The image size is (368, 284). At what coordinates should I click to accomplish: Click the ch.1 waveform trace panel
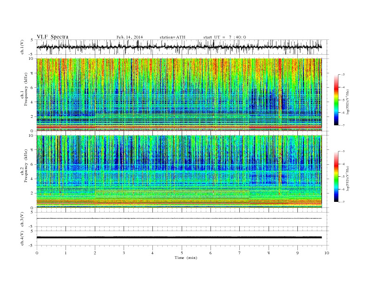183,47
